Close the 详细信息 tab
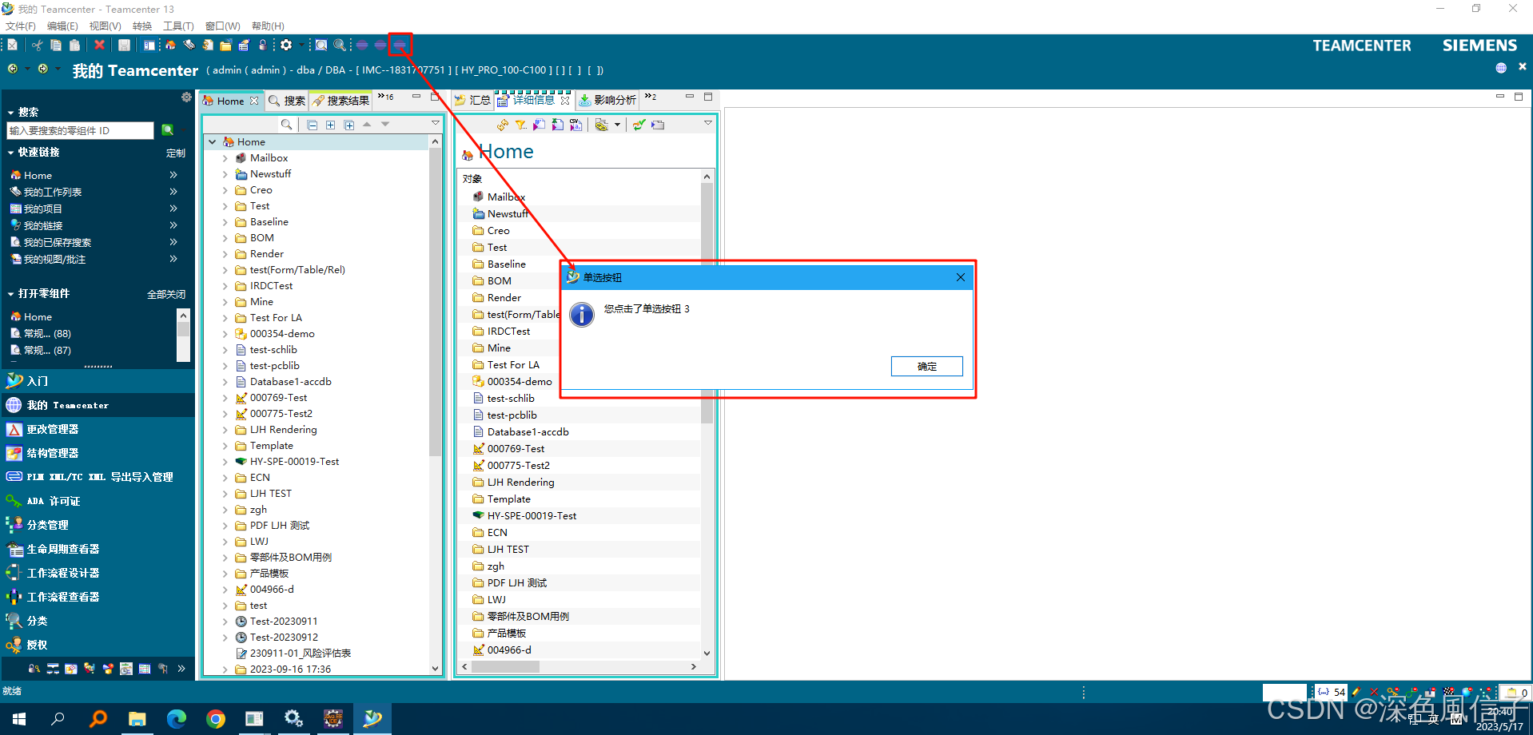1533x735 pixels. [565, 101]
